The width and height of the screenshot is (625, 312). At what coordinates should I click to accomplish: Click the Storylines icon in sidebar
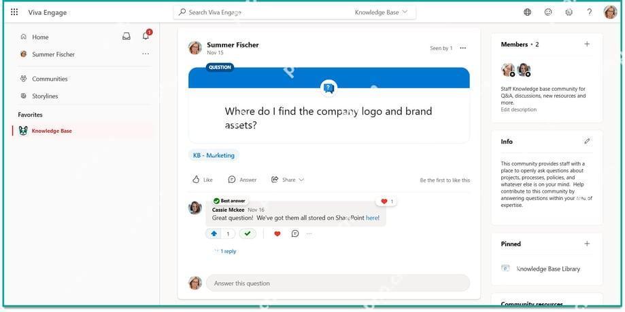coord(23,96)
